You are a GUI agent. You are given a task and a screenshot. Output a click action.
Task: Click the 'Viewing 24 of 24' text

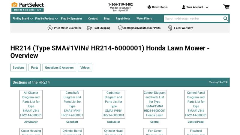[218, 82]
